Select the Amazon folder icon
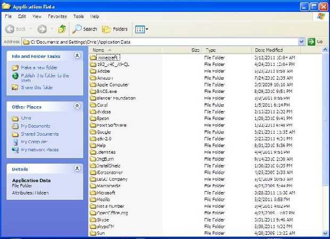330x239 pixels. (x=93, y=78)
